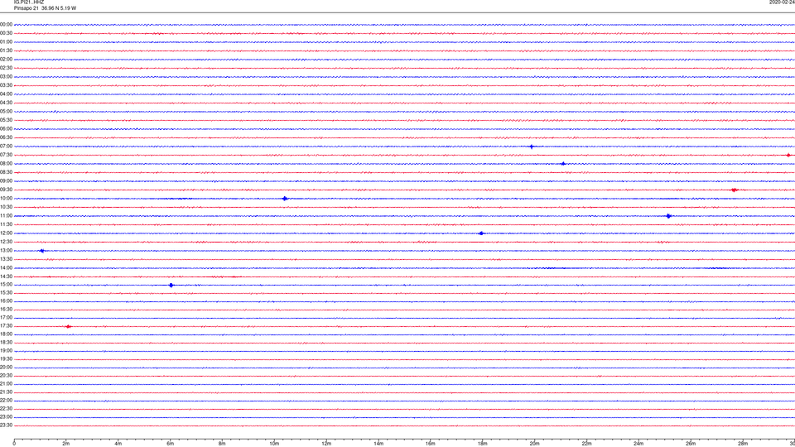
Task: Select the 15:00 time row label
Action: (x=6, y=285)
